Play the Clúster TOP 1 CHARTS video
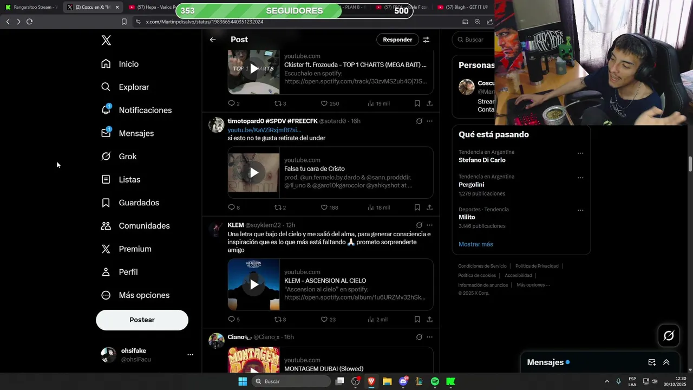 click(x=254, y=69)
